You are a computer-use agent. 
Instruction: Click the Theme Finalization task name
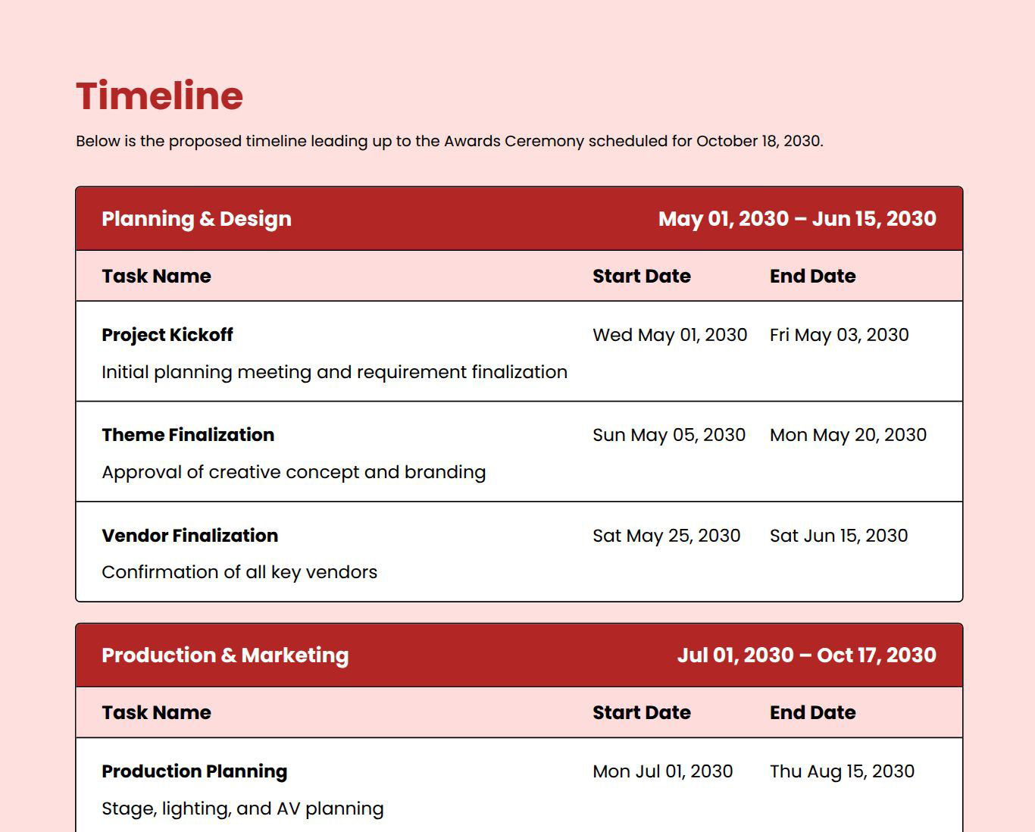tap(188, 435)
